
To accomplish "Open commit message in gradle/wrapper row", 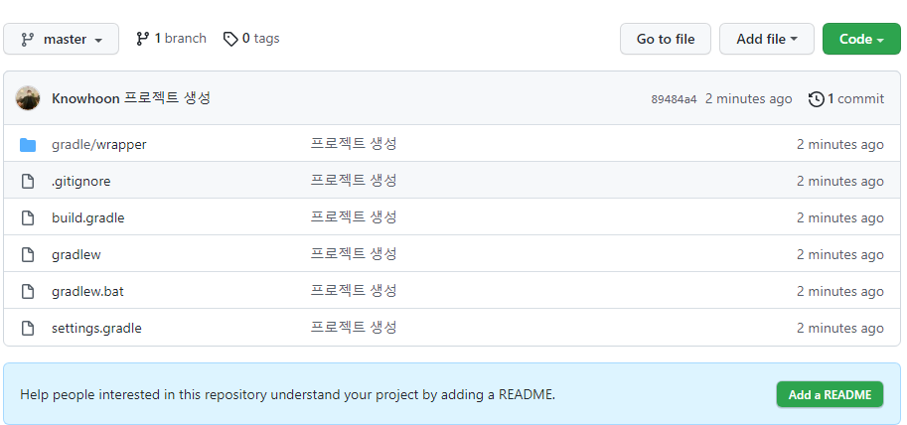I will [x=354, y=144].
